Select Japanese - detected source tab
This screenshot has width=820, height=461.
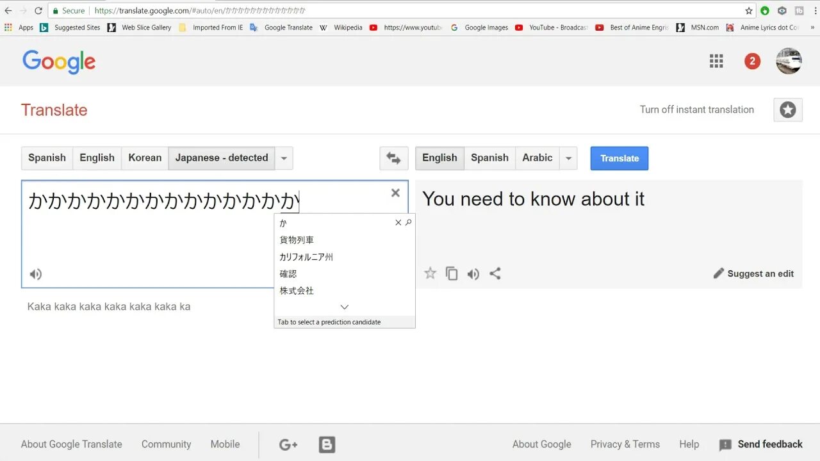(x=222, y=158)
